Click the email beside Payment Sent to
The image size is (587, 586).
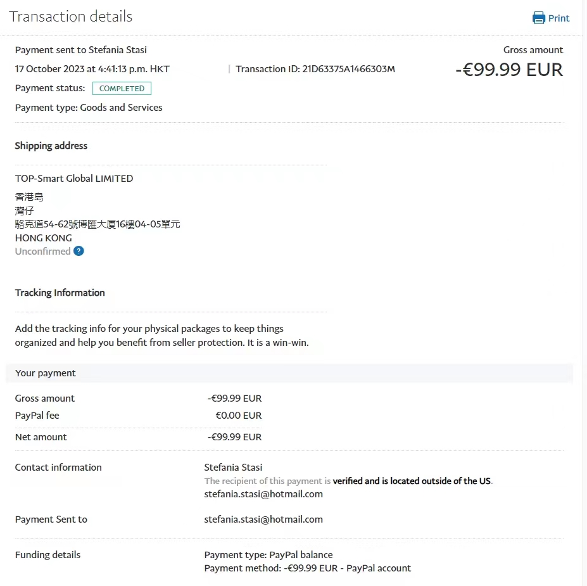coord(263,519)
